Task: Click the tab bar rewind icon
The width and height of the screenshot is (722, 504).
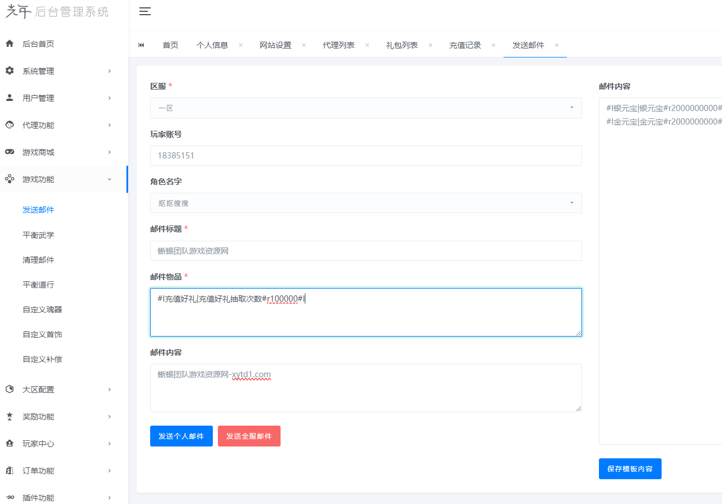Action: point(141,45)
